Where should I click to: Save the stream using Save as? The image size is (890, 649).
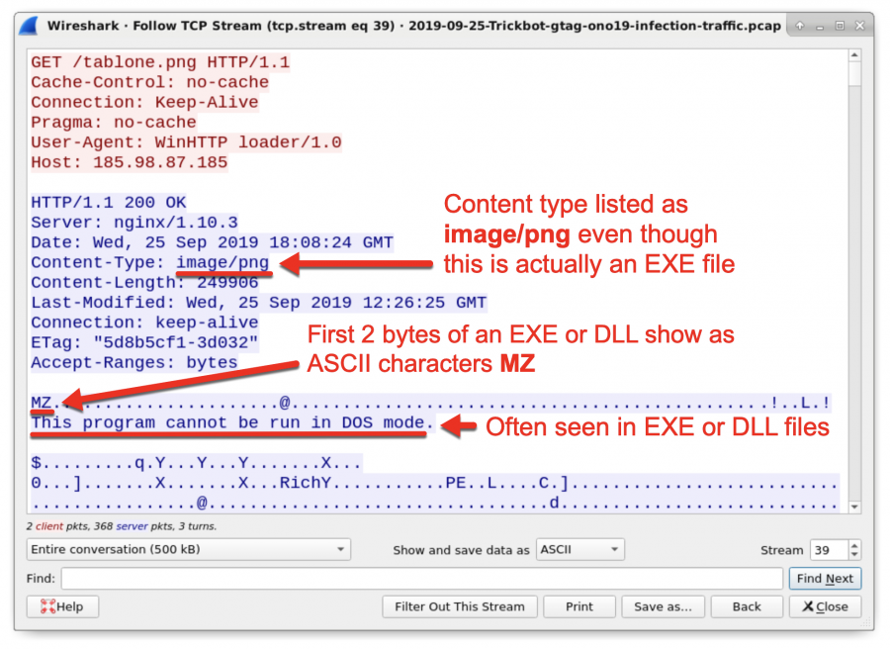pos(663,606)
